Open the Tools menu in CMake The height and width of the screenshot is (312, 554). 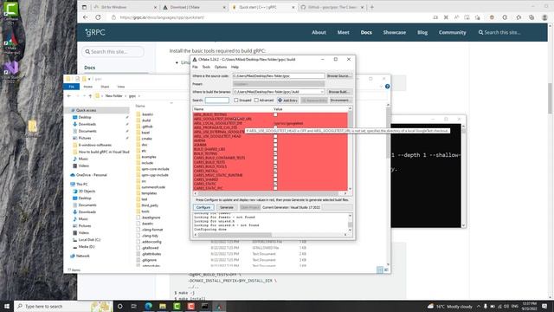(206, 67)
